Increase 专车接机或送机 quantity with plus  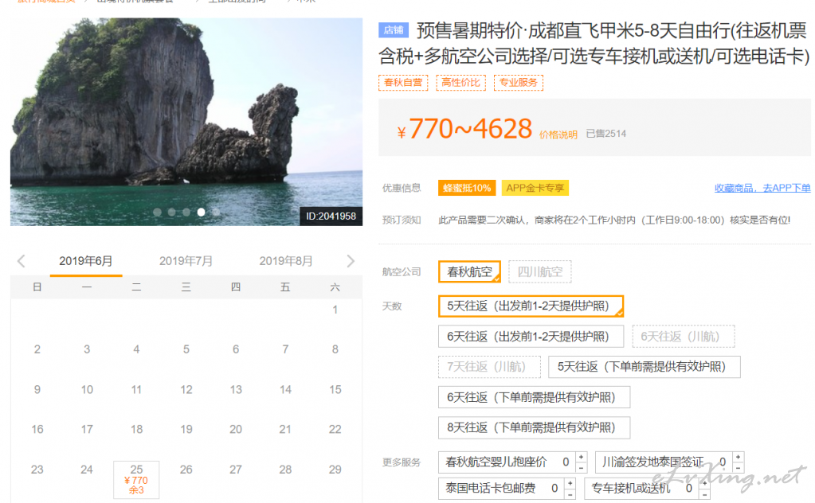[704, 483]
